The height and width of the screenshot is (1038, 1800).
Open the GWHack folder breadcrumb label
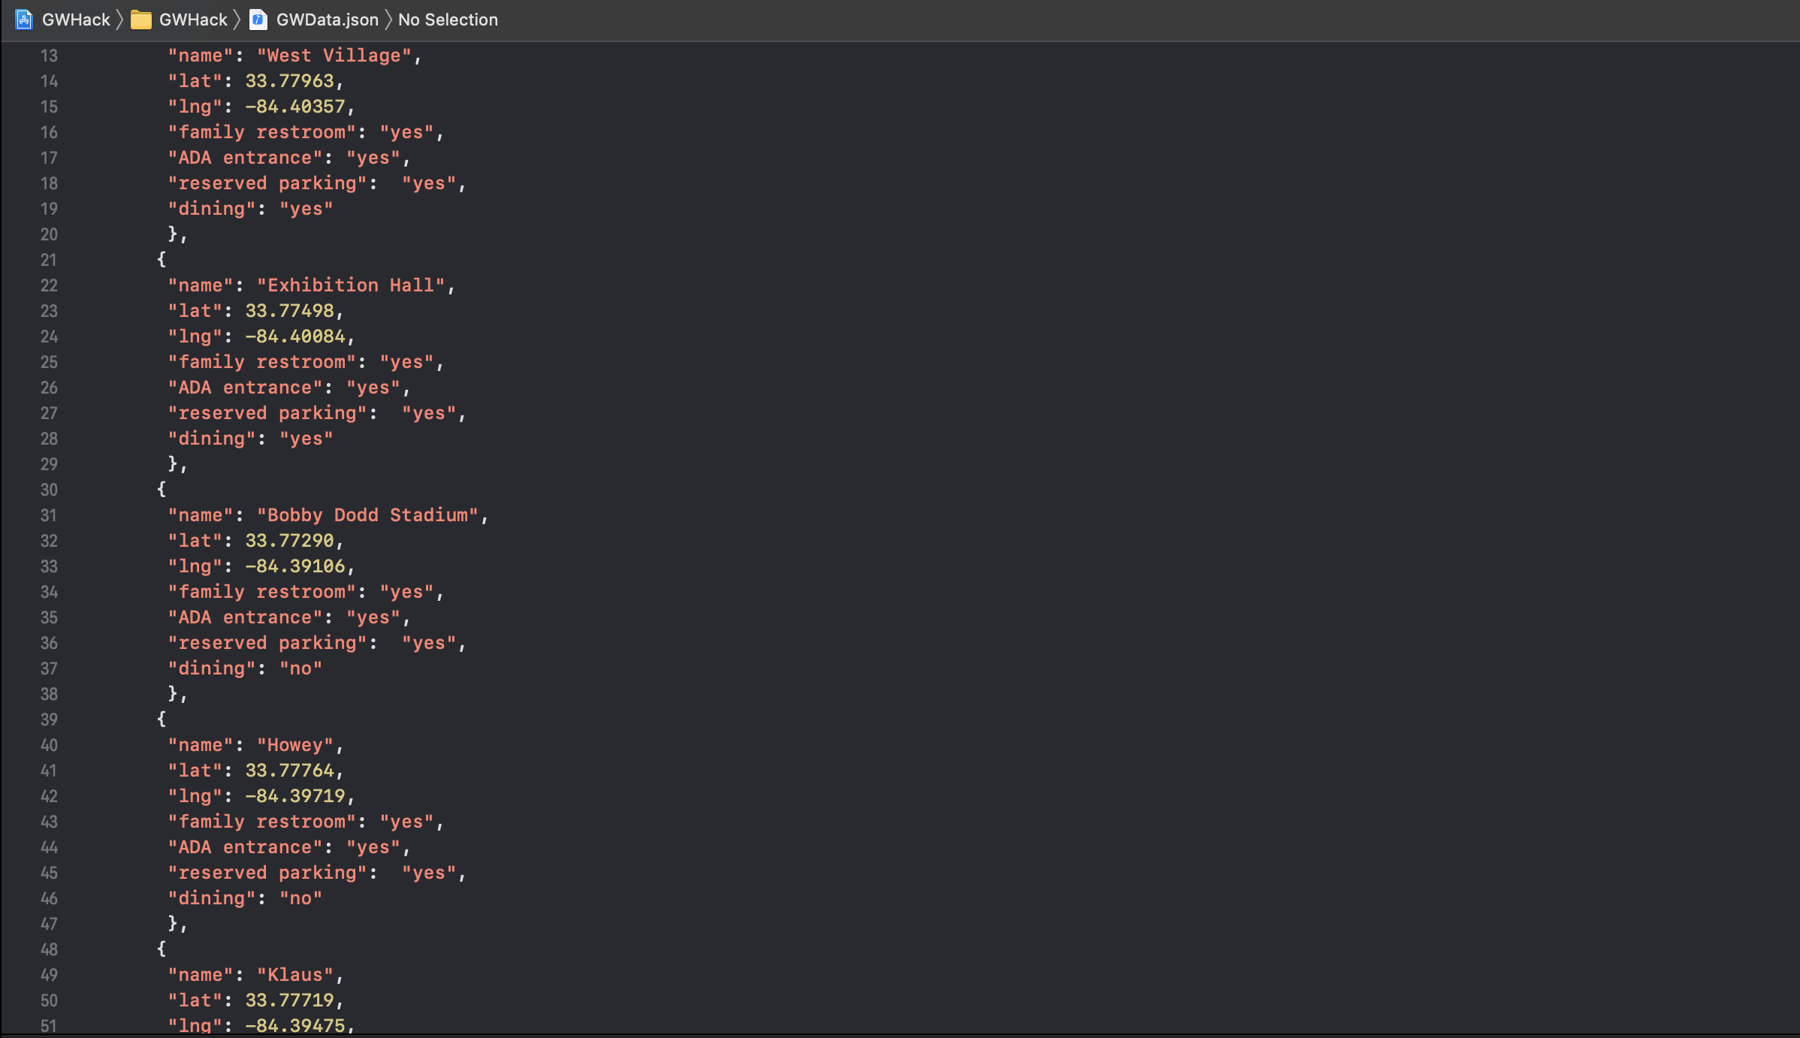coord(193,20)
